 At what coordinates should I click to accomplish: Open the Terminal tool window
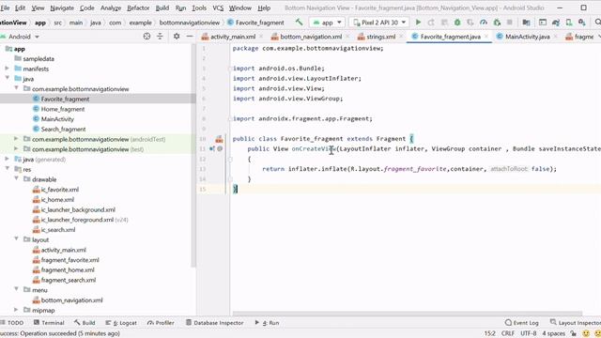tap(49, 323)
